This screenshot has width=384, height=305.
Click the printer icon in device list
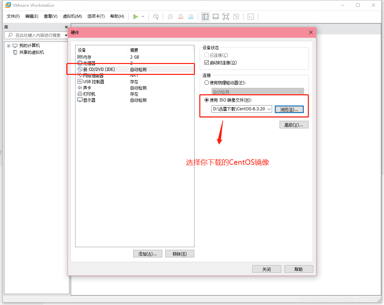[80, 94]
